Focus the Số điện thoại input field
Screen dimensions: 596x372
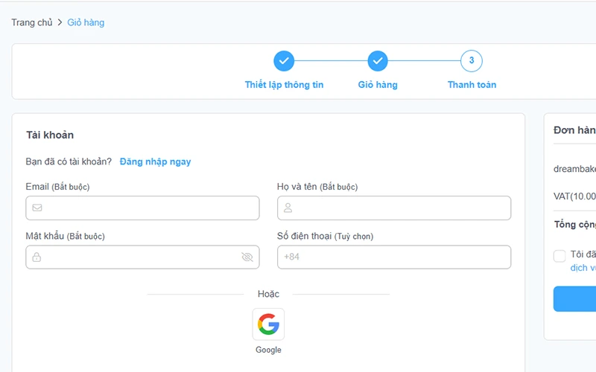(394, 257)
